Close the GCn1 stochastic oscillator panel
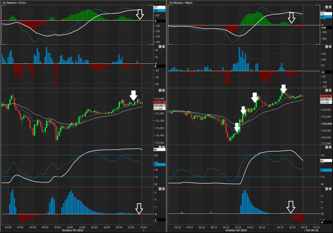The width and height of the screenshot is (333, 233). pos(164,147)
